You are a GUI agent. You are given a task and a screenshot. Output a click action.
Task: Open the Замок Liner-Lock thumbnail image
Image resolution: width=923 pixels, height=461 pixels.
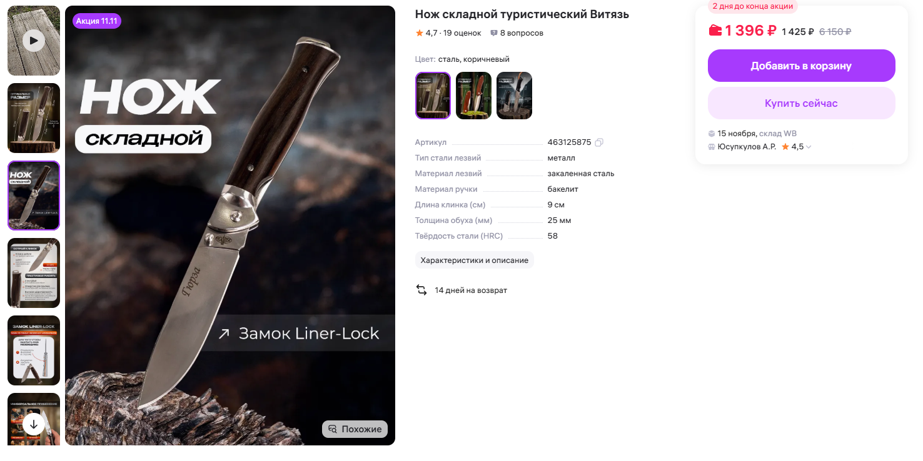(34, 350)
